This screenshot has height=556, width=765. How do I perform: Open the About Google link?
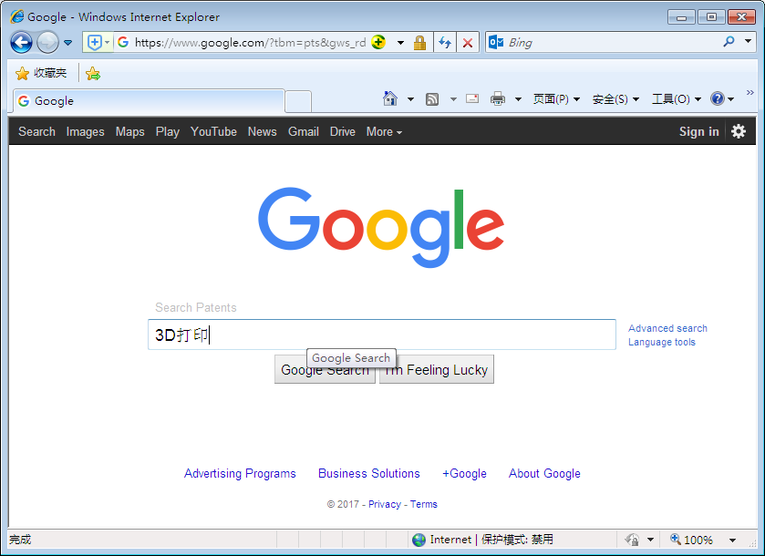click(x=544, y=474)
